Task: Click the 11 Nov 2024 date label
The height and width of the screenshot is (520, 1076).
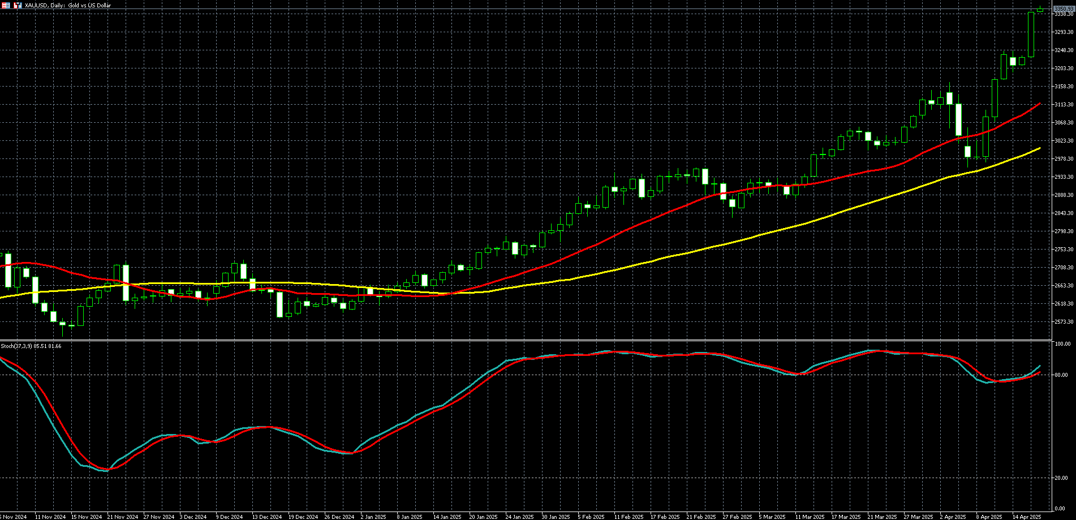Action: click(x=50, y=517)
